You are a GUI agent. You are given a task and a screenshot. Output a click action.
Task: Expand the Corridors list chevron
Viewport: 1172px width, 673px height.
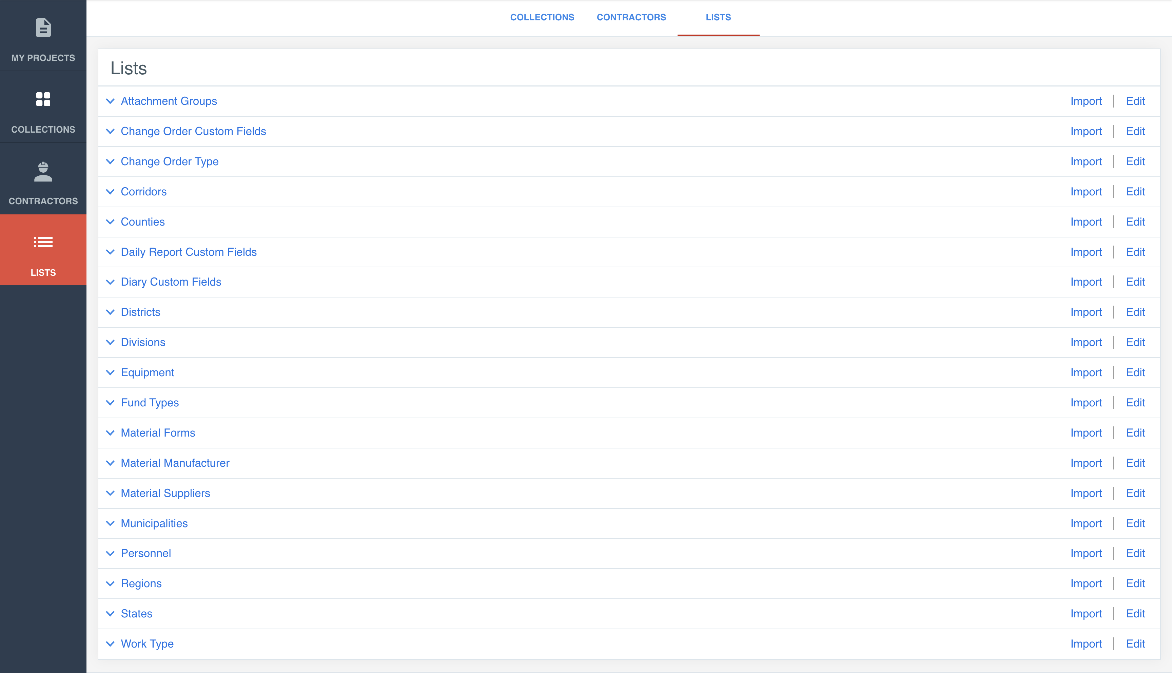coord(110,192)
